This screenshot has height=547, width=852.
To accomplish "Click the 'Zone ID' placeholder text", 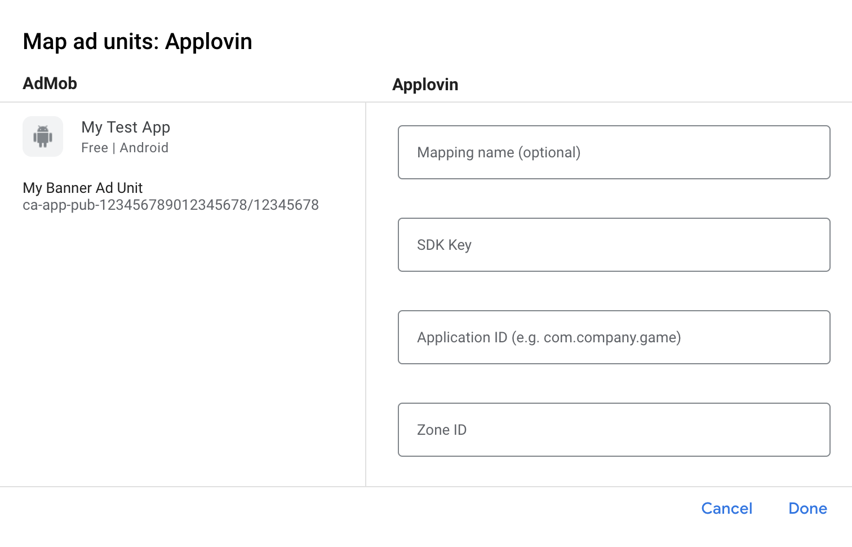I will pos(442,430).
